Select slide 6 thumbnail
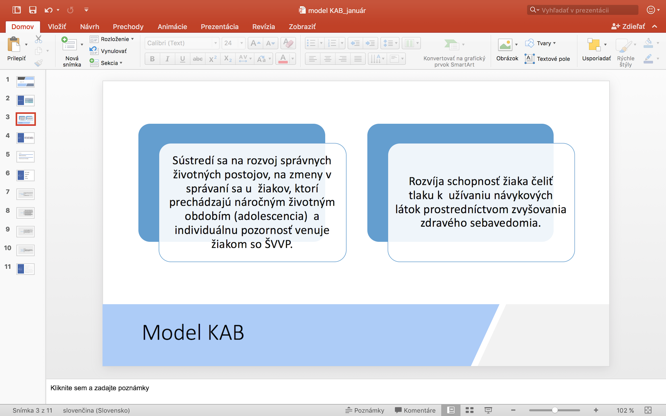This screenshot has height=416, width=666. pos(26,175)
